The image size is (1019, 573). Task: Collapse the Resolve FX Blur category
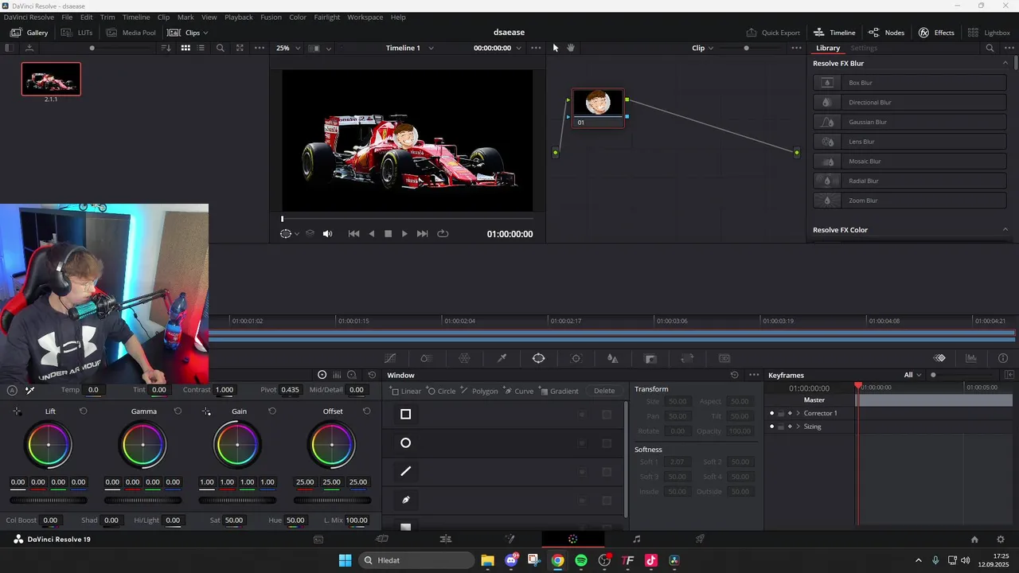pos(1005,63)
